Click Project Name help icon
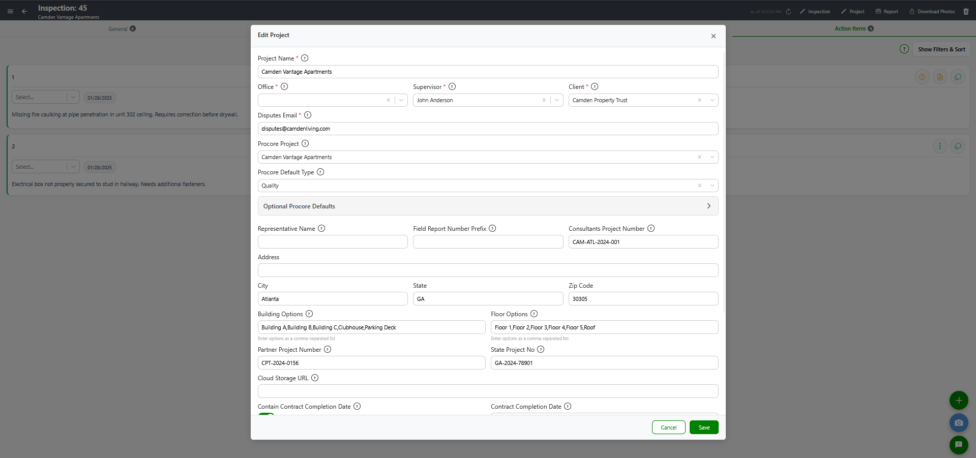The image size is (976, 458). click(305, 58)
